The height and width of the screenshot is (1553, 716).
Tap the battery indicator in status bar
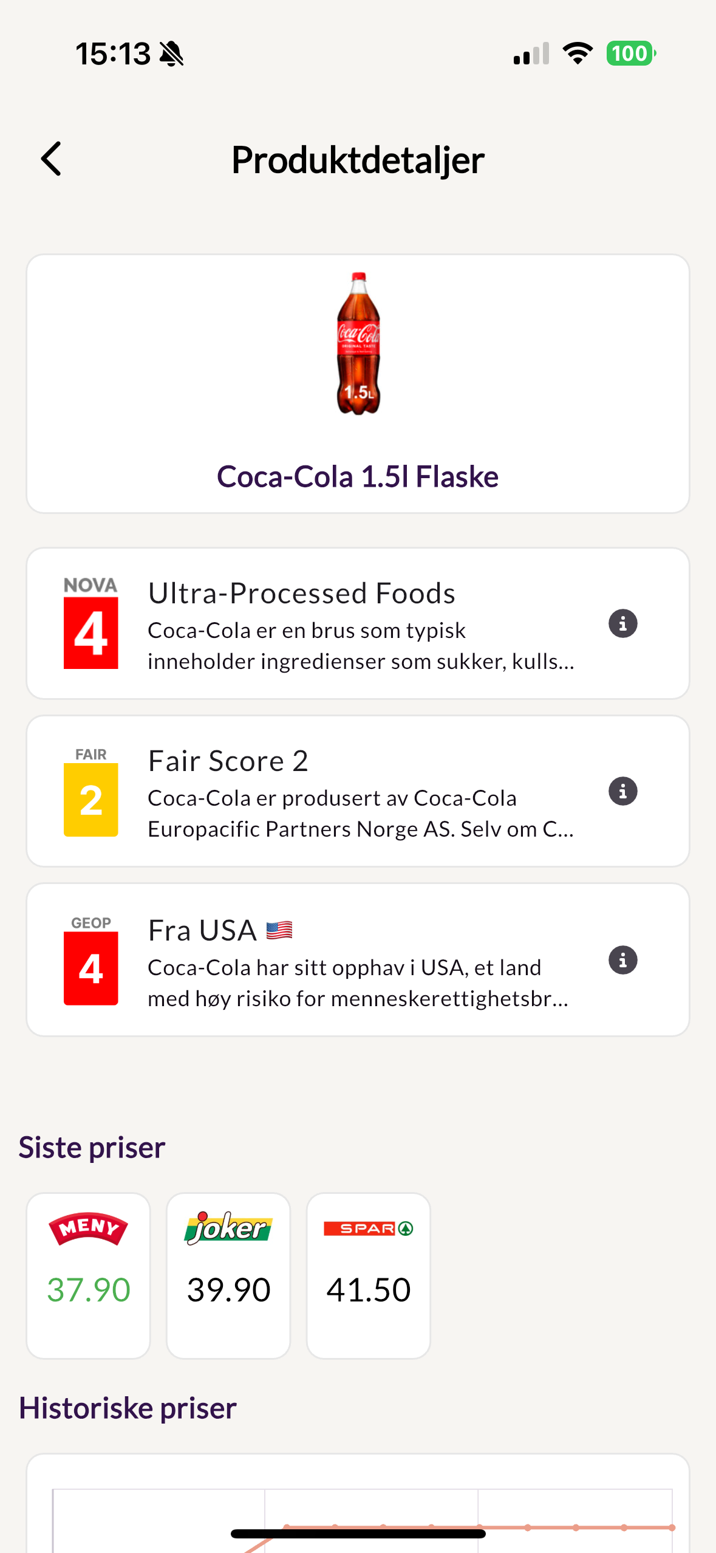pos(631,53)
